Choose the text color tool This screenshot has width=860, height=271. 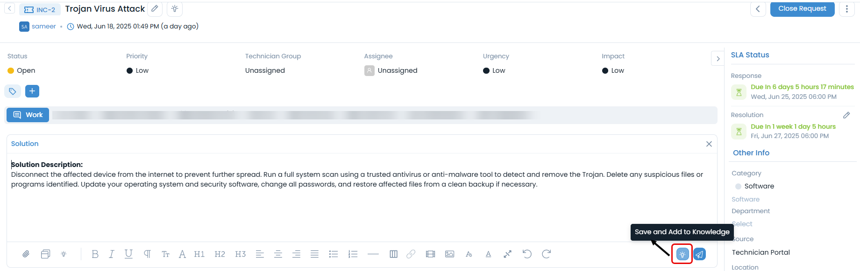(488, 254)
